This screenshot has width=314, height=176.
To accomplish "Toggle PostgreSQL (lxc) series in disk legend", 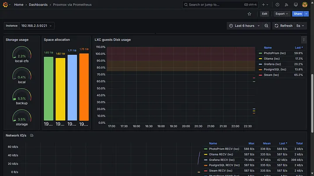I will tap(275, 70).
